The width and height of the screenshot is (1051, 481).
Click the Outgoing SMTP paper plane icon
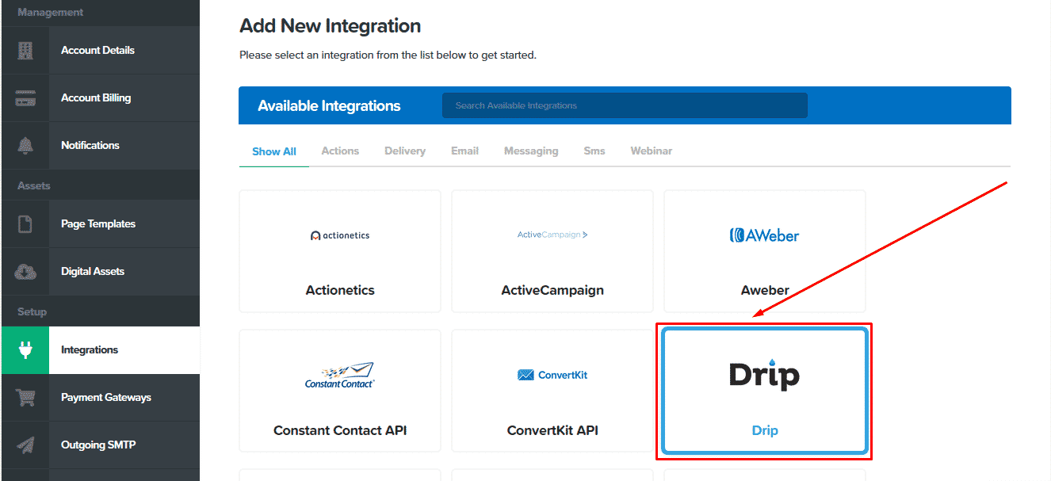point(25,445)
